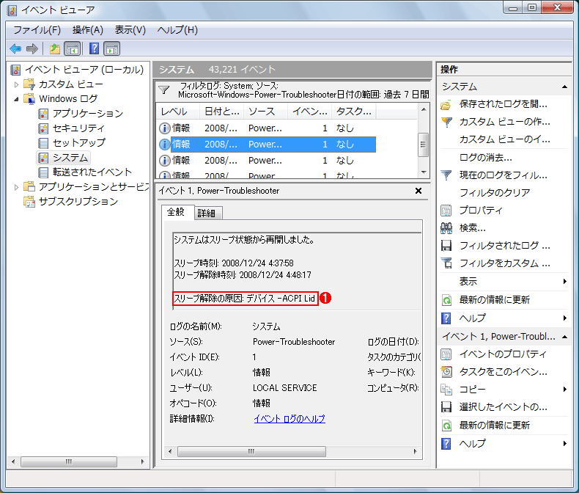
Task: Open the ヘルプ(H) menu
Action: (x=177, y=30)
